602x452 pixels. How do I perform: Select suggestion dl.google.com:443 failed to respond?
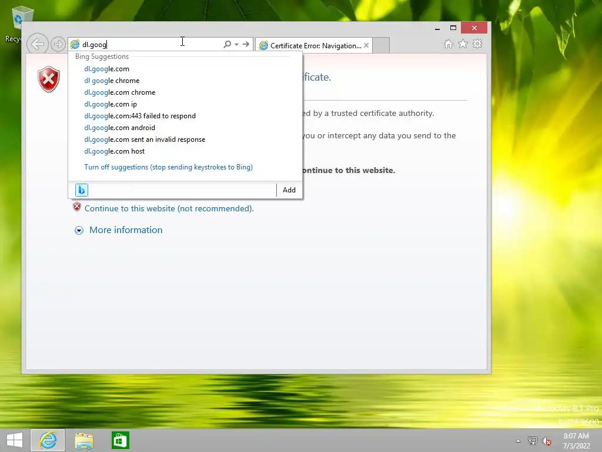(x=140, y=116)
